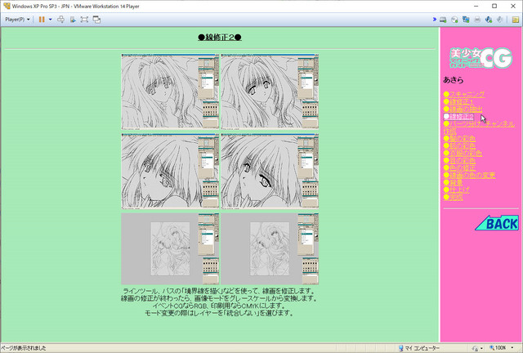Click the blue double-arrow expand icon

tap(434, 20)
